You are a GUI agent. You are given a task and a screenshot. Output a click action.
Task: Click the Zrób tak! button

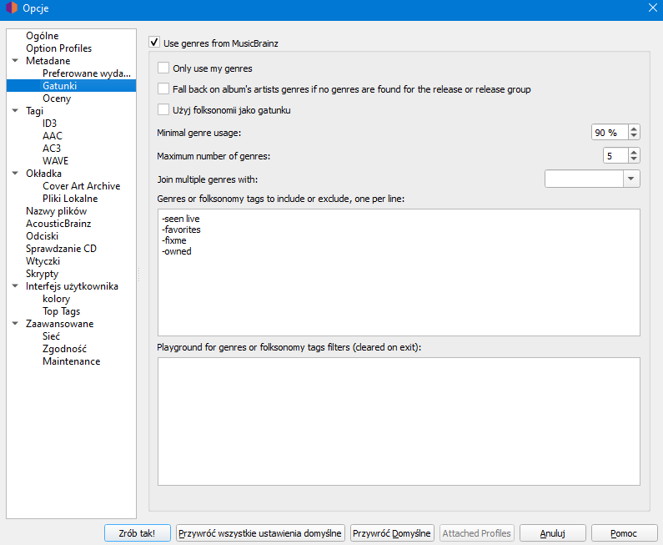(138, 533)
